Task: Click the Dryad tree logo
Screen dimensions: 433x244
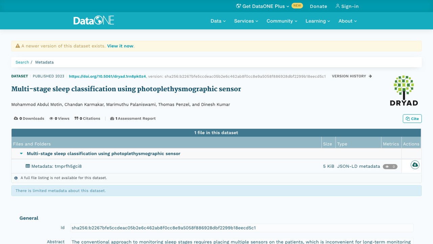Action: click(x=404, y=90)
